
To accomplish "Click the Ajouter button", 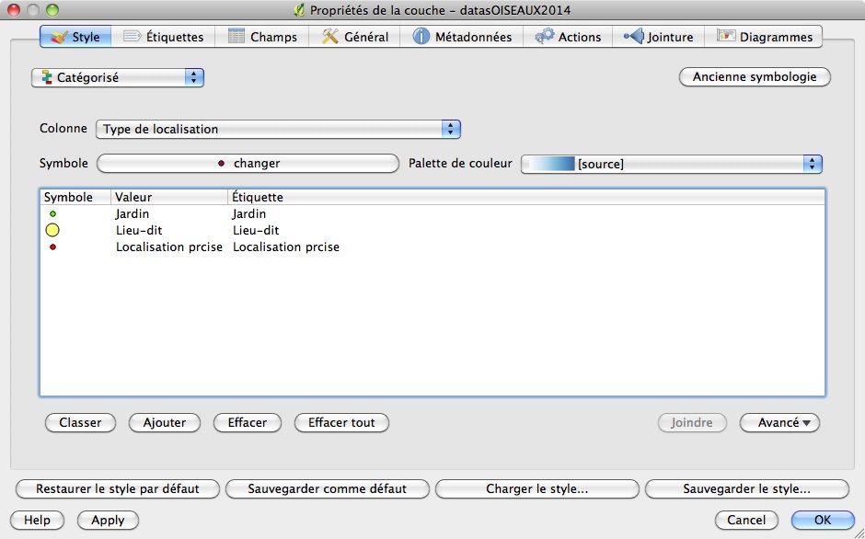I will click(x=165, y=422).
